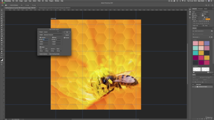Open the Preset dropdown in guide dialog
This screenshot has width=214, height=120.
point(53,32)
